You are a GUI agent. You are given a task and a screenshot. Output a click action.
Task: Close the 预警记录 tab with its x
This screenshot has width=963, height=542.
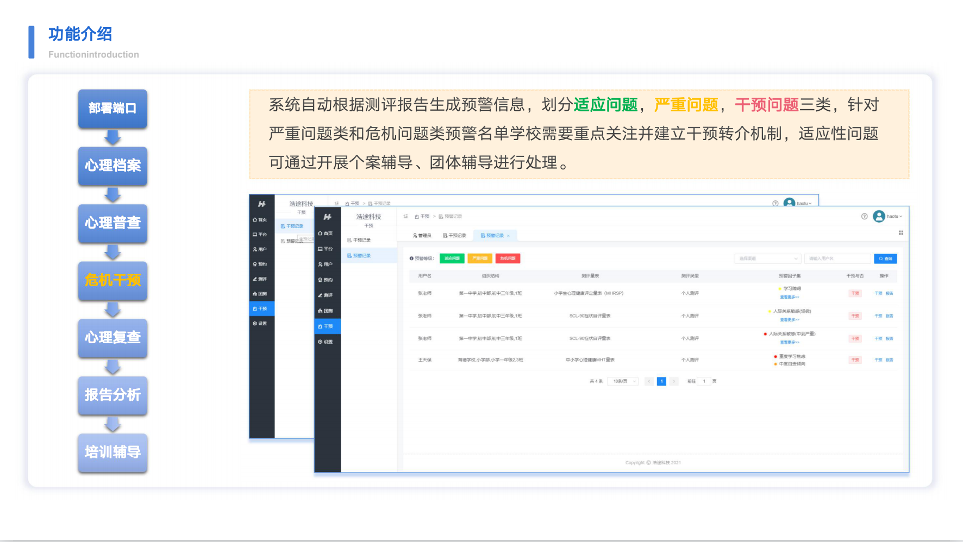click(x=509, y=236)
